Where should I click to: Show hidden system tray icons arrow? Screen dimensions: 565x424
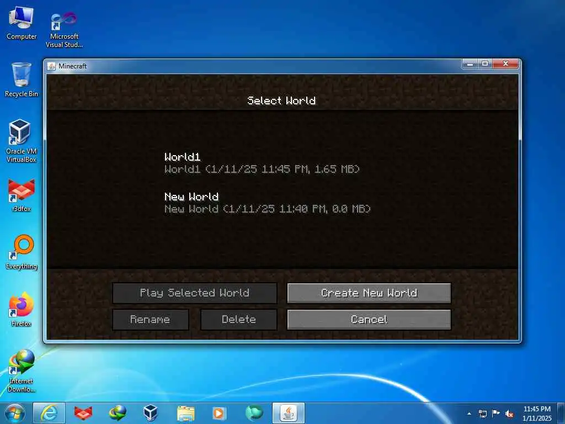tap(469, 414)
